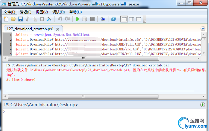Launch PowerShell.exe with the blue console icon
The image size is (209, 131).
tap(114, 19)
